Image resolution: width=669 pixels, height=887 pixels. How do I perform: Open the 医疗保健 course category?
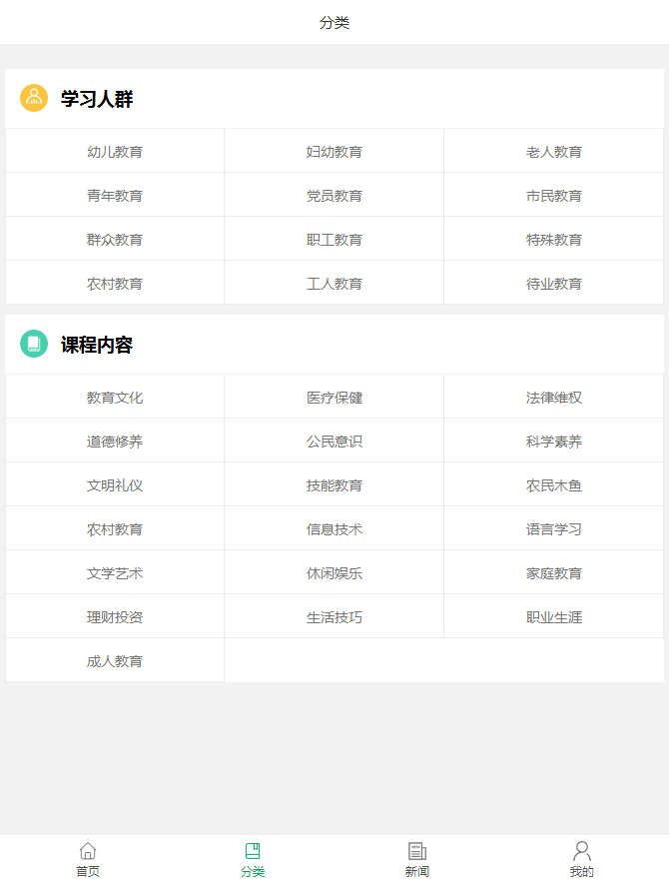[x=334, y=398]
